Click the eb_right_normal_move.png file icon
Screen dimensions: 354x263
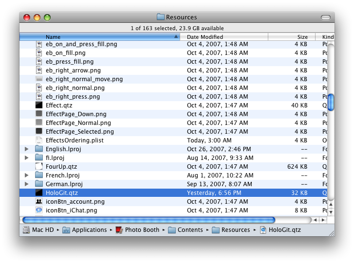[x=39, y=79]
